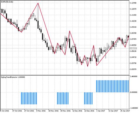This screenshot has height=113, width=139.
Task: Click the 25 Jan 2017 date label
Action: (x=125, y=111)
